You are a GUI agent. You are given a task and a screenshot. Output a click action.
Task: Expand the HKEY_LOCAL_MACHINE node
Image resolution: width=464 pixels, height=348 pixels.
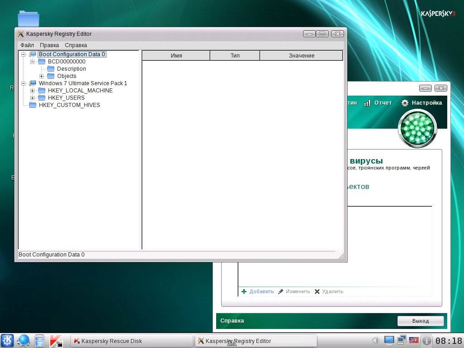tap(33, 91)
